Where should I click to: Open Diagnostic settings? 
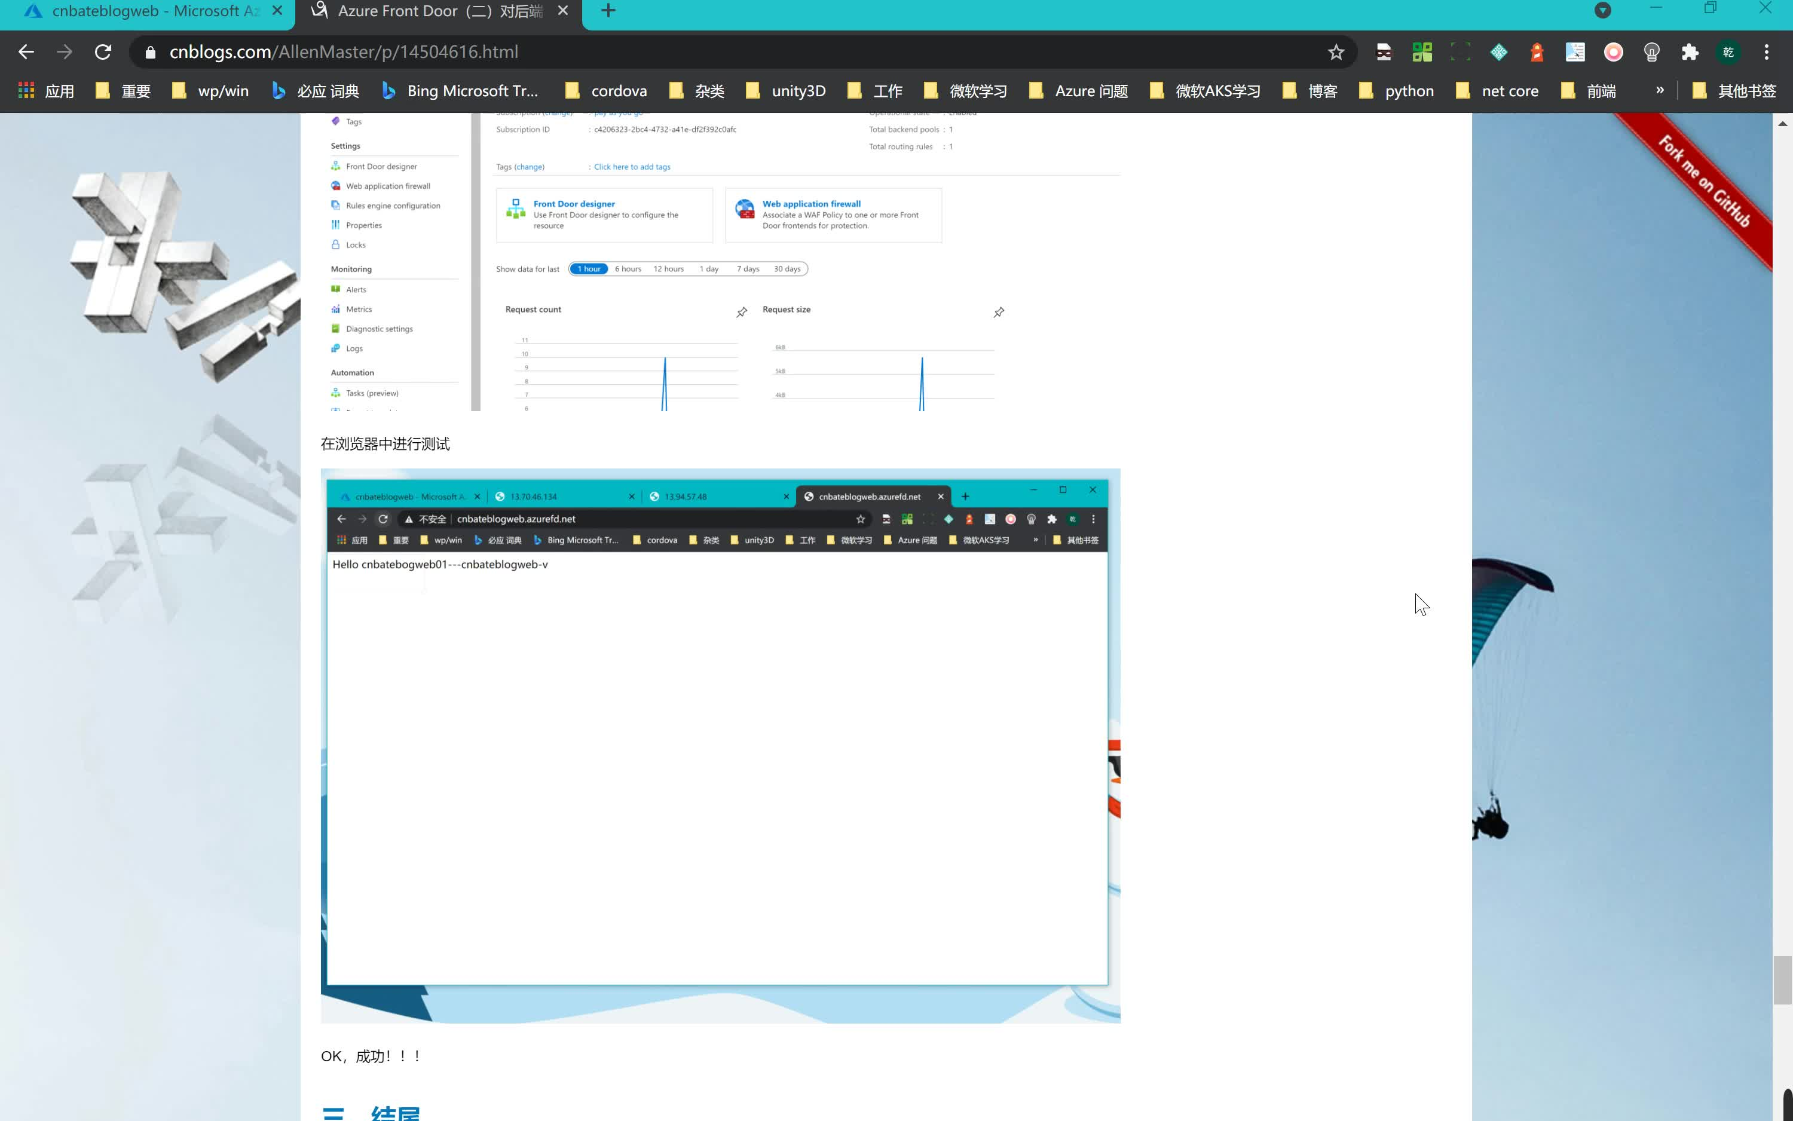378,329
